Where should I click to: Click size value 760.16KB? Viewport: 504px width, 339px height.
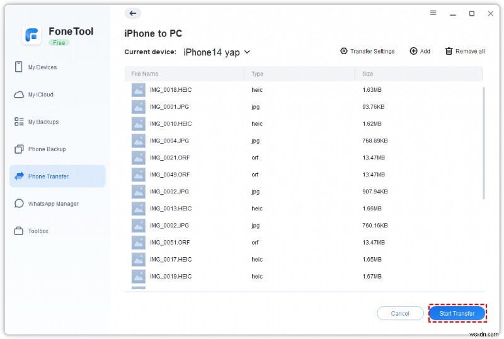(375, 226)
